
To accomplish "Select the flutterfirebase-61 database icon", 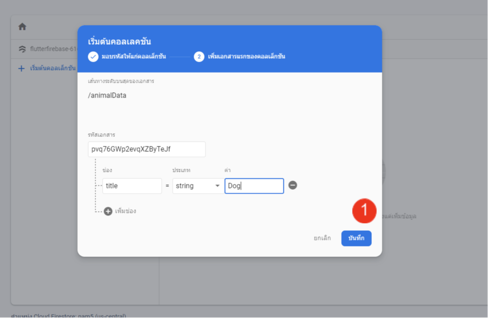I will point(22,49).
